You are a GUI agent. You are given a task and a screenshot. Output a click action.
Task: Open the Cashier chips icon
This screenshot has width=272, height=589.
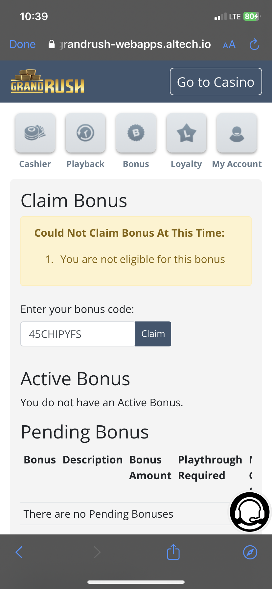[x=35, y=133]
